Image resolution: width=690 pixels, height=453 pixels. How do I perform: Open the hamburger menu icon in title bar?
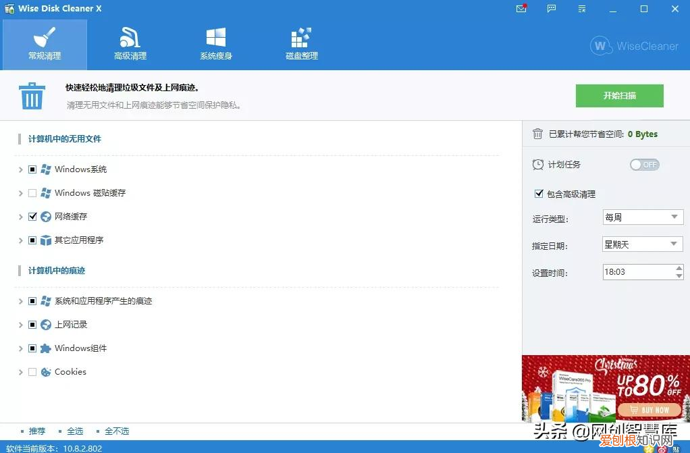(581, 9)
